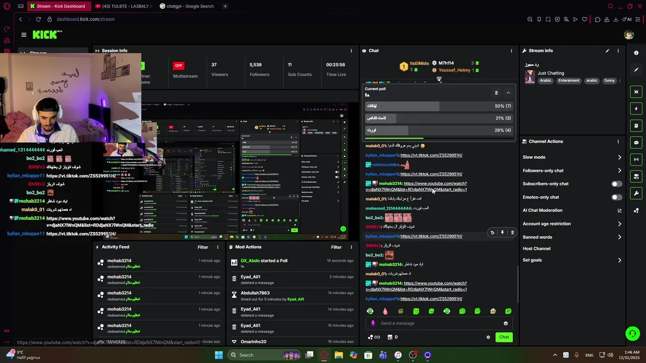The height and width of the screenshot is (363, 646).
Task: Click the Send a message input field
Action: (x=439, y=323)
